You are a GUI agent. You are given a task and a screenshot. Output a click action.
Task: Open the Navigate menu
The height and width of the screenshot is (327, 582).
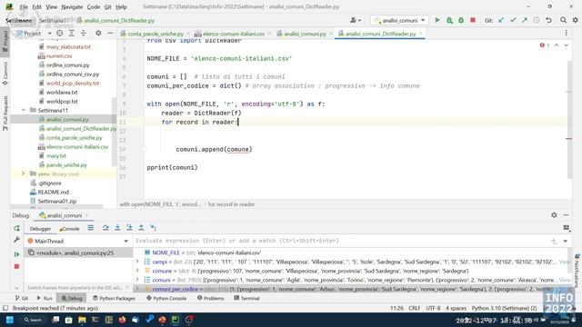(72, 6)
